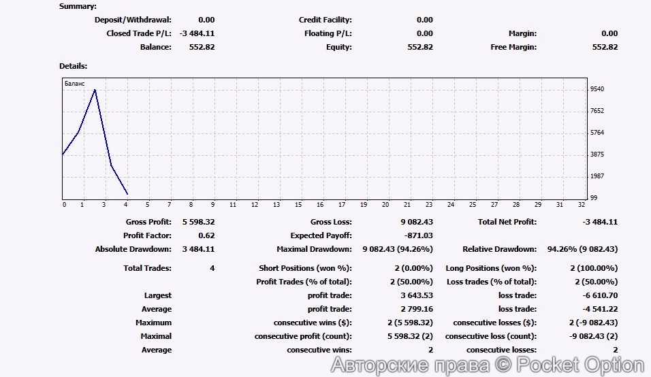Click the Total Trades label

click(x=147, y=268)
